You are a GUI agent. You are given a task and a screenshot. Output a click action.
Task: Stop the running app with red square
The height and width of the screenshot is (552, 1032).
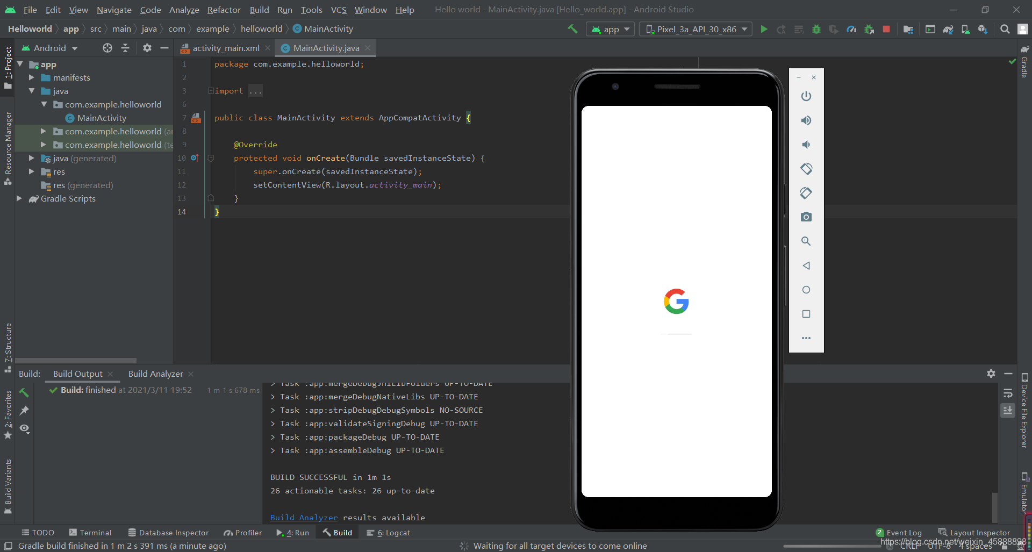point(886,29)
